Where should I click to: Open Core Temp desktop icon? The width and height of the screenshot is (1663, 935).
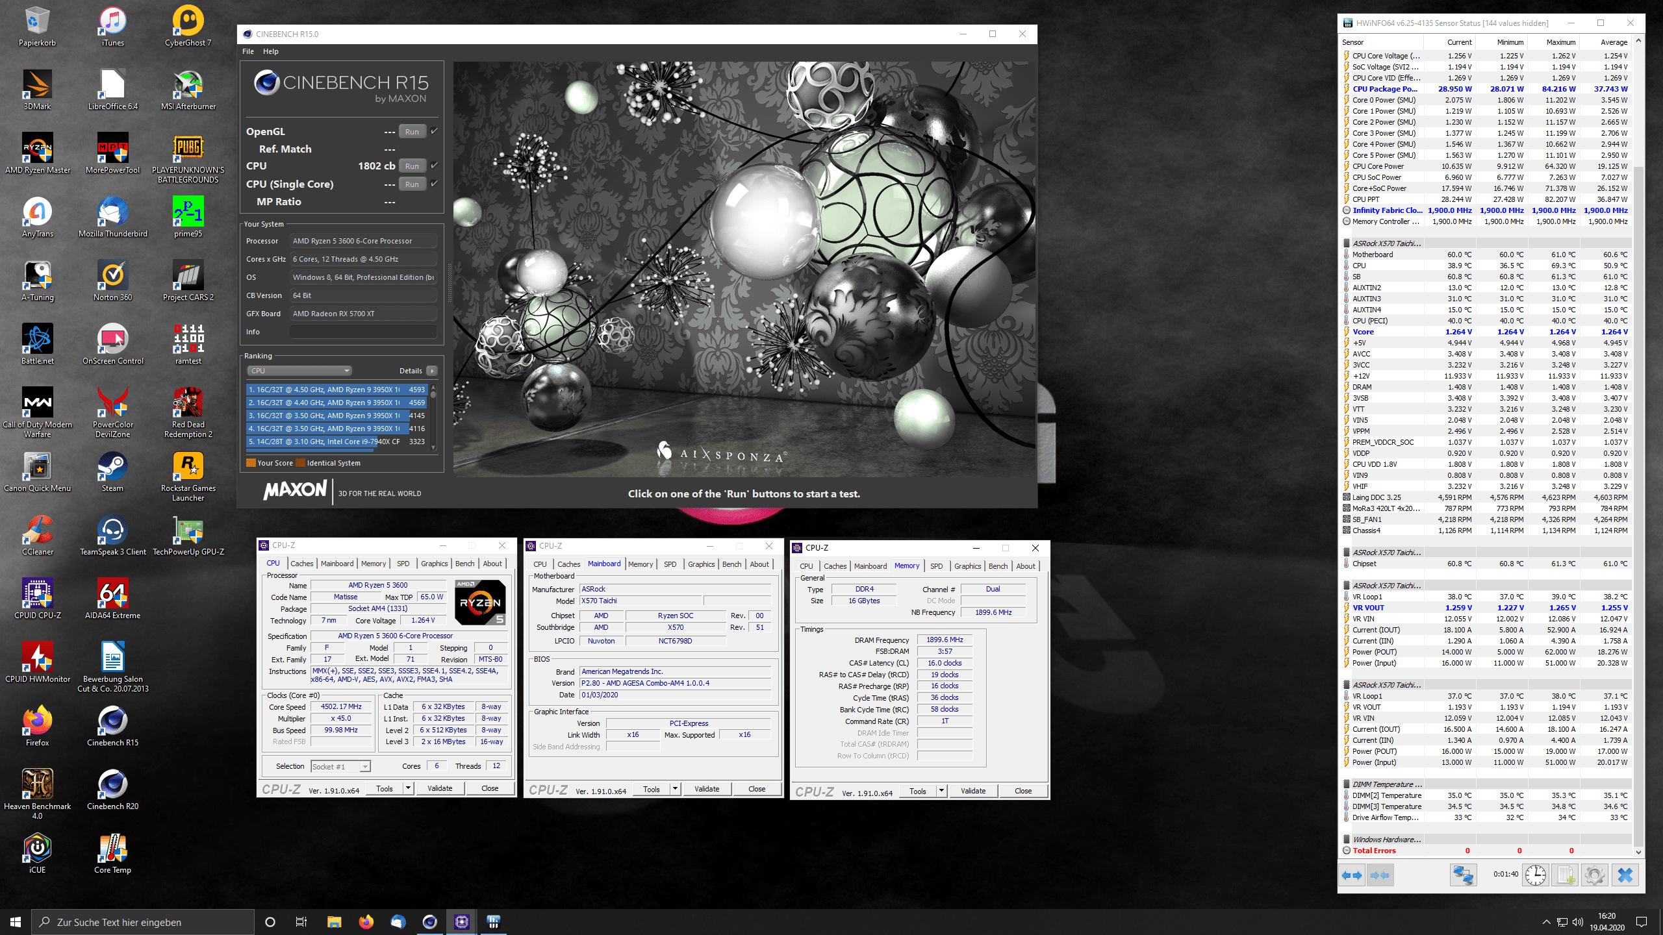pos(112,854)
